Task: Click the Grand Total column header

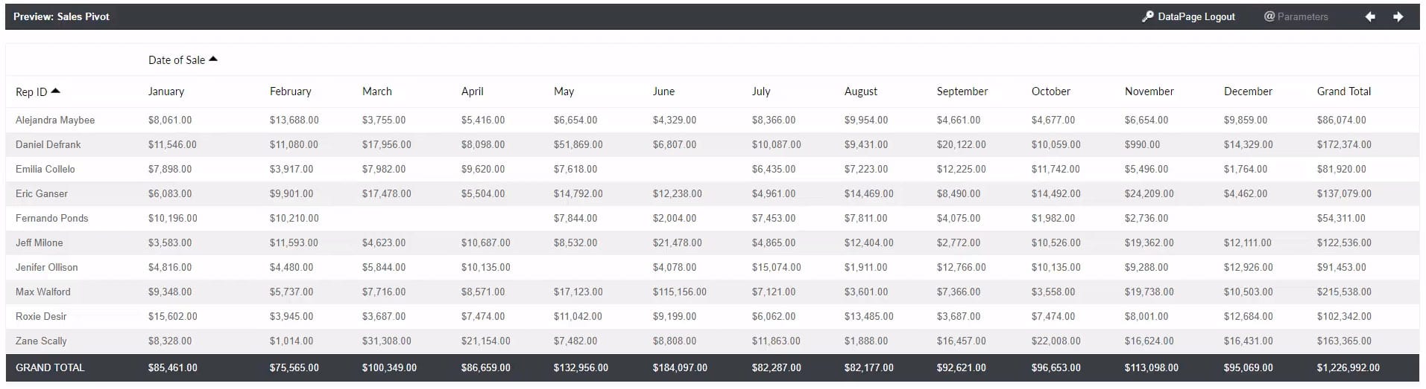Action: [x=1343, y=91]
